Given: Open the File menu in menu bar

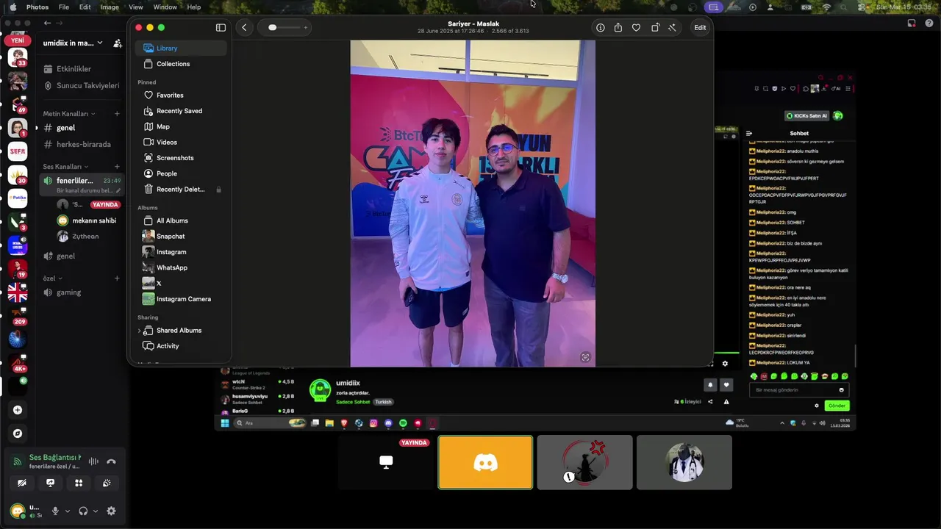Looking at the screenshot, I should [64, 7].
